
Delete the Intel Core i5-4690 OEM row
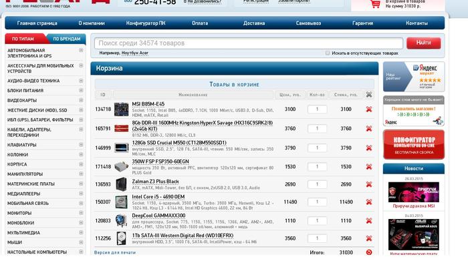click(x=369, y=202)
